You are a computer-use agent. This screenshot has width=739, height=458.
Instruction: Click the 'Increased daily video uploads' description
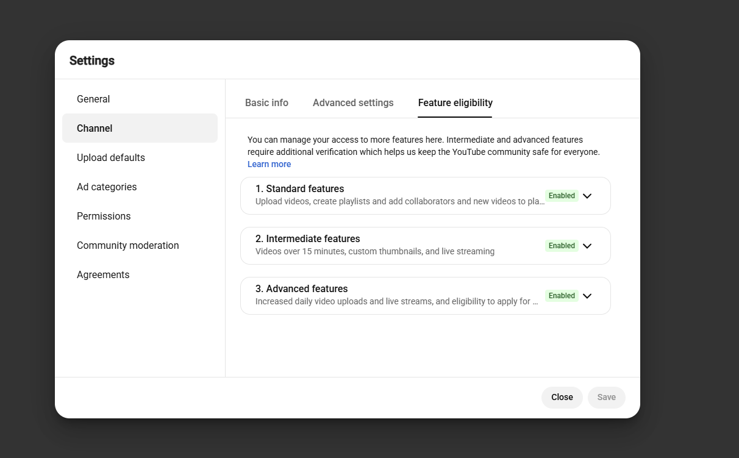397,301
